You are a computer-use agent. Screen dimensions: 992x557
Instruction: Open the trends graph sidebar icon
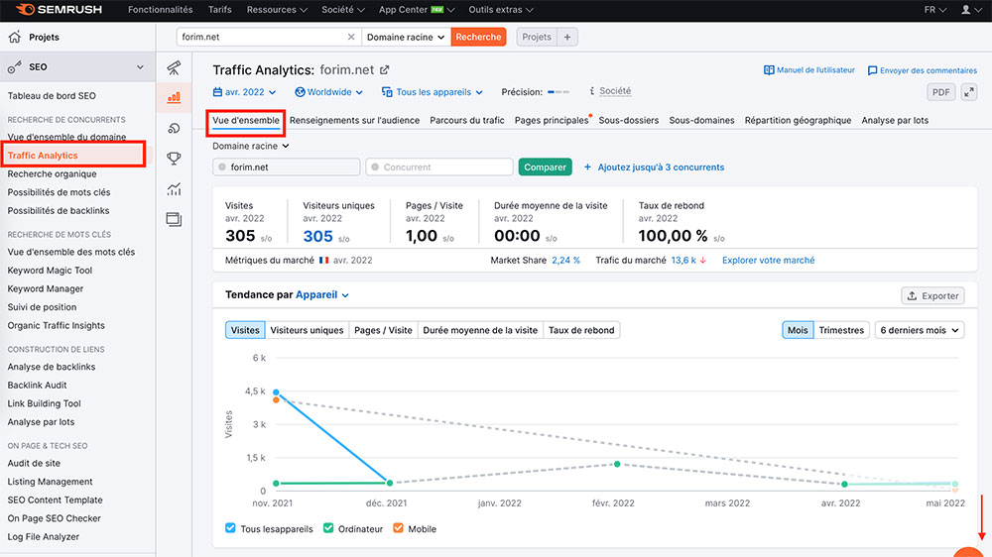tap(174, 188)
